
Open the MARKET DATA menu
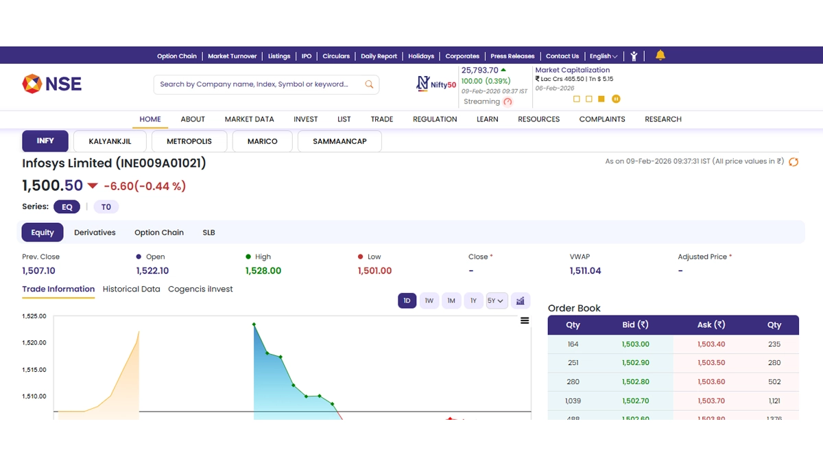point(249,119)
